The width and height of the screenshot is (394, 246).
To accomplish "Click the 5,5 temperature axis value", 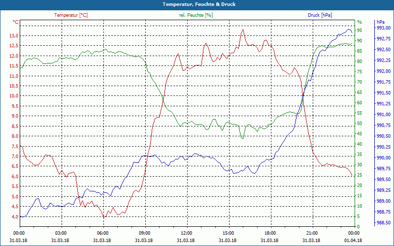I will click(15, 186).
